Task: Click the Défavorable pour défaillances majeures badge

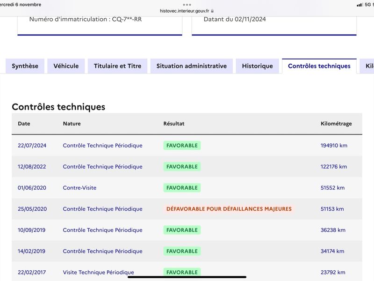Action: (x=229, y=209)
